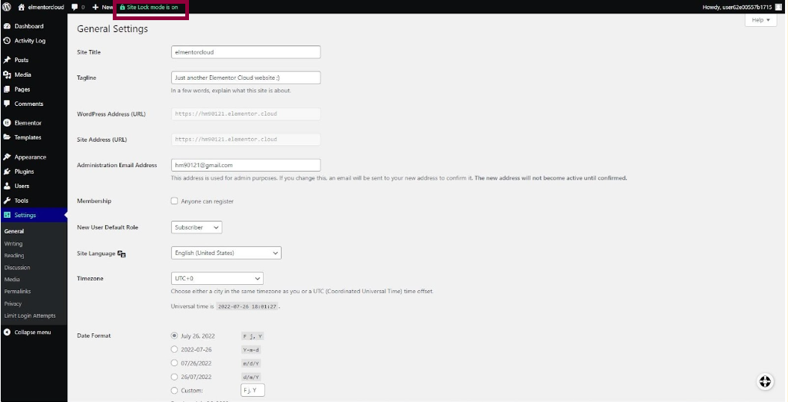Open the New User Default Role dropdown

click(196, 227)
